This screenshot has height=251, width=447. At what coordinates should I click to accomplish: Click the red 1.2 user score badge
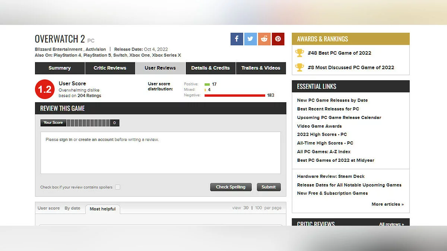pyautogui.click(x=45, y=90)
